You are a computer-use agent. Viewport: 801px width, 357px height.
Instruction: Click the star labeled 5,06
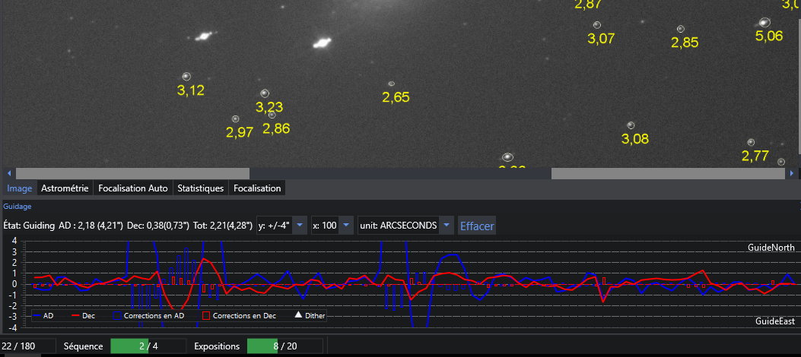[764, 22]
